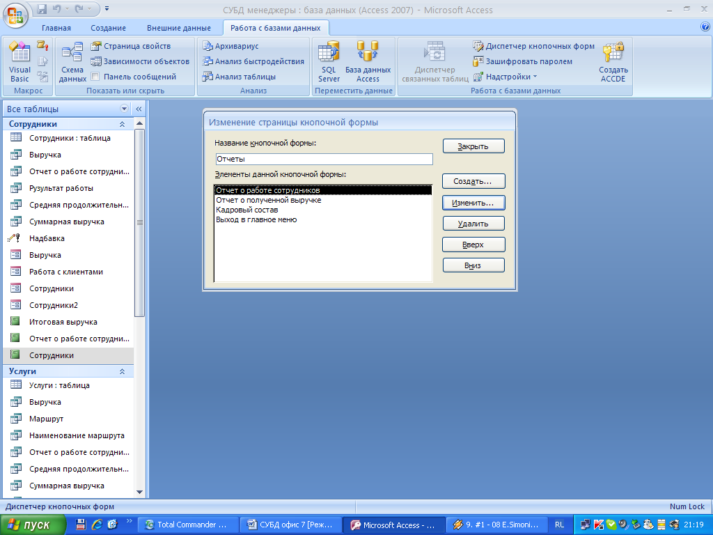Viewport: 713px width, 535px height.
Task: Switch to the Главная tab
Action: 56,28
